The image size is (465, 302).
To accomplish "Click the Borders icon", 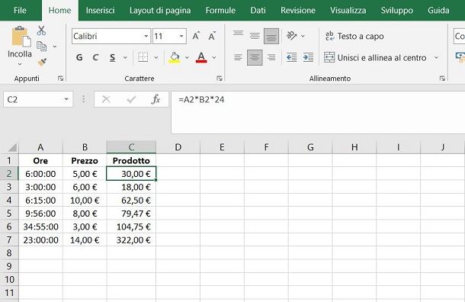I will pos(143,57).
